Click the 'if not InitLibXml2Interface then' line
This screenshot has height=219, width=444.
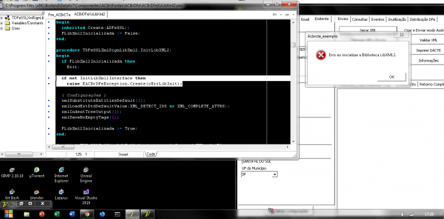pyautogui.click(x=104, y=78)
